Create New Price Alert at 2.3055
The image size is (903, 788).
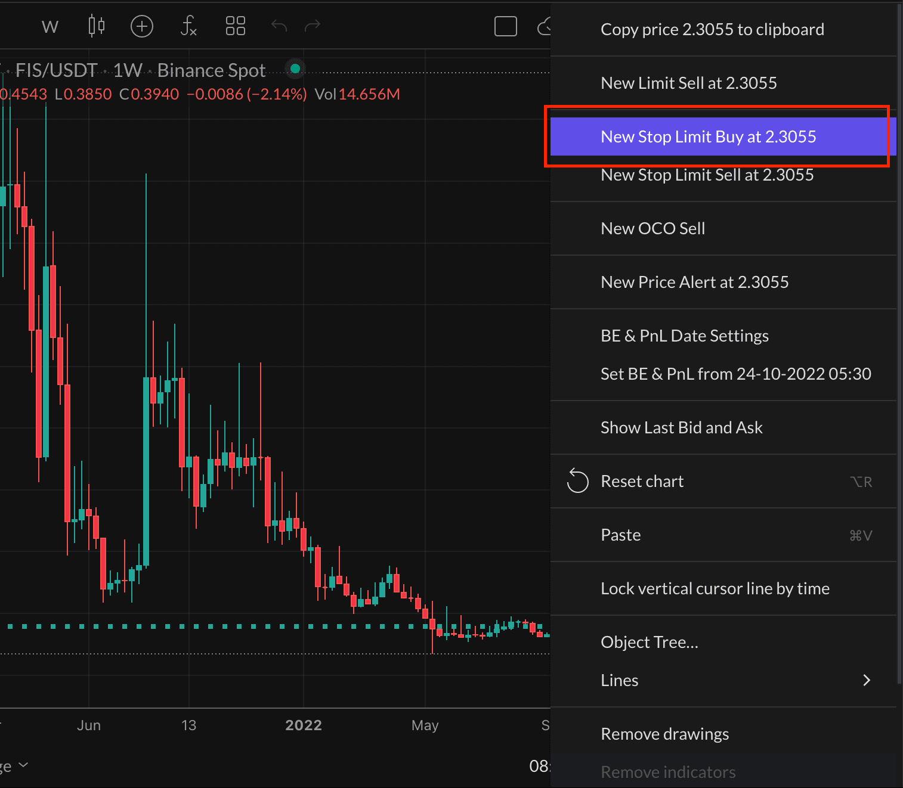point(723,282)
